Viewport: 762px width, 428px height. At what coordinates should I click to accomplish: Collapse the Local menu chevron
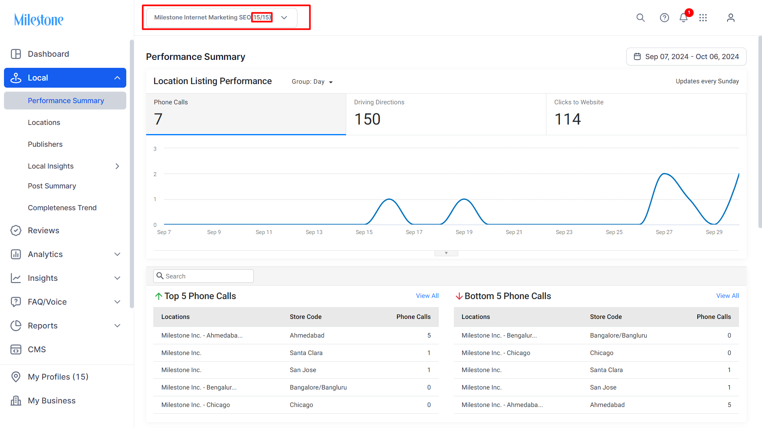point(117,78)
